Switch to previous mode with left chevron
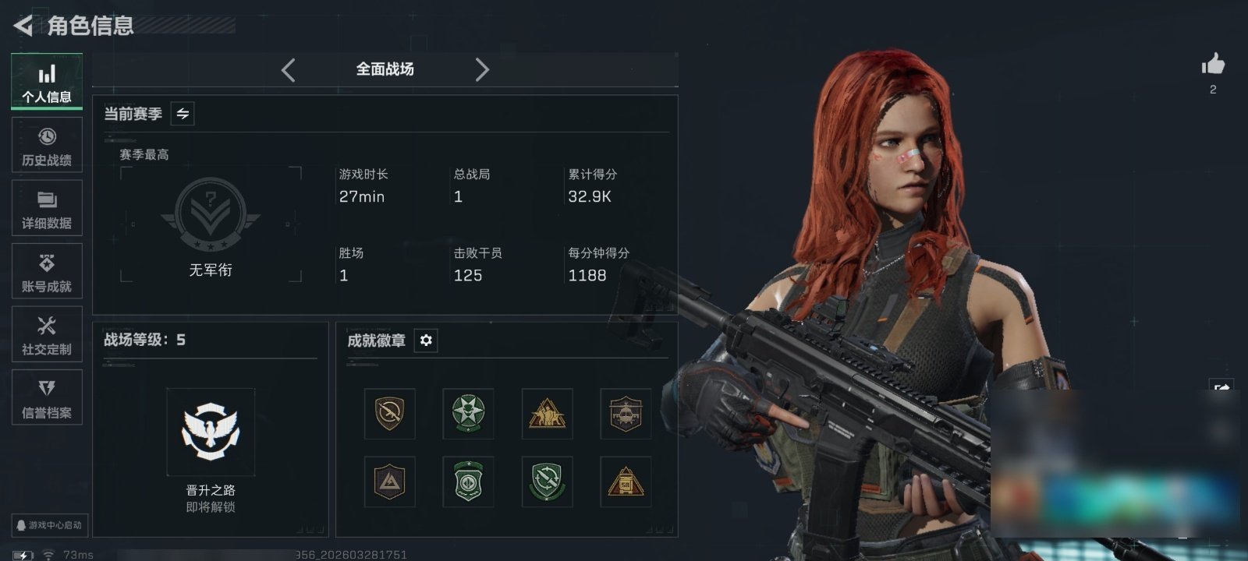 click(289, 70)
